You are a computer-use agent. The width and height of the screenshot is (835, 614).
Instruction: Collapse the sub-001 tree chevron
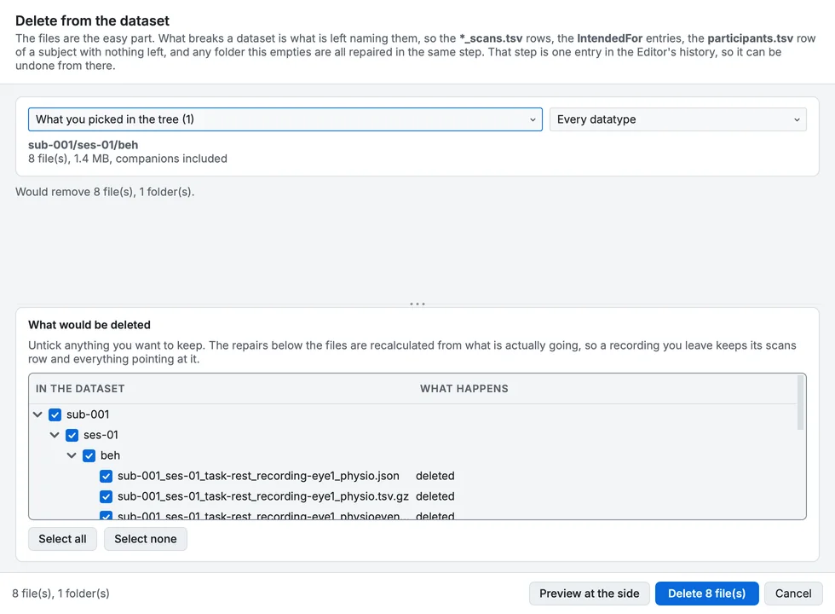[37, 414]
